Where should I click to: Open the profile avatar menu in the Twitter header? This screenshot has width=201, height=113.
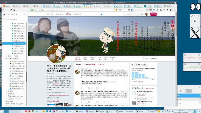click(x=147, y=14)
